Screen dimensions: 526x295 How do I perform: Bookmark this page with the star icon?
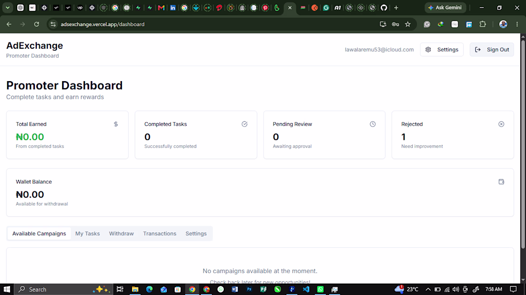[x=408, y=24]
